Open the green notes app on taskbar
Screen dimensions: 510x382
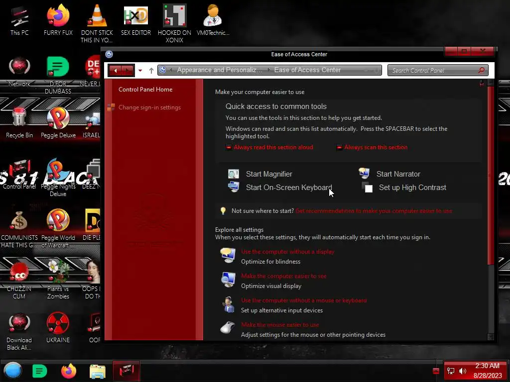(x=40, y=371)
